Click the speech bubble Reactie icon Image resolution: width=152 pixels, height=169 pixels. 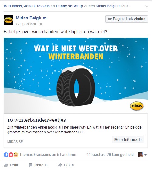pos(30,165)
